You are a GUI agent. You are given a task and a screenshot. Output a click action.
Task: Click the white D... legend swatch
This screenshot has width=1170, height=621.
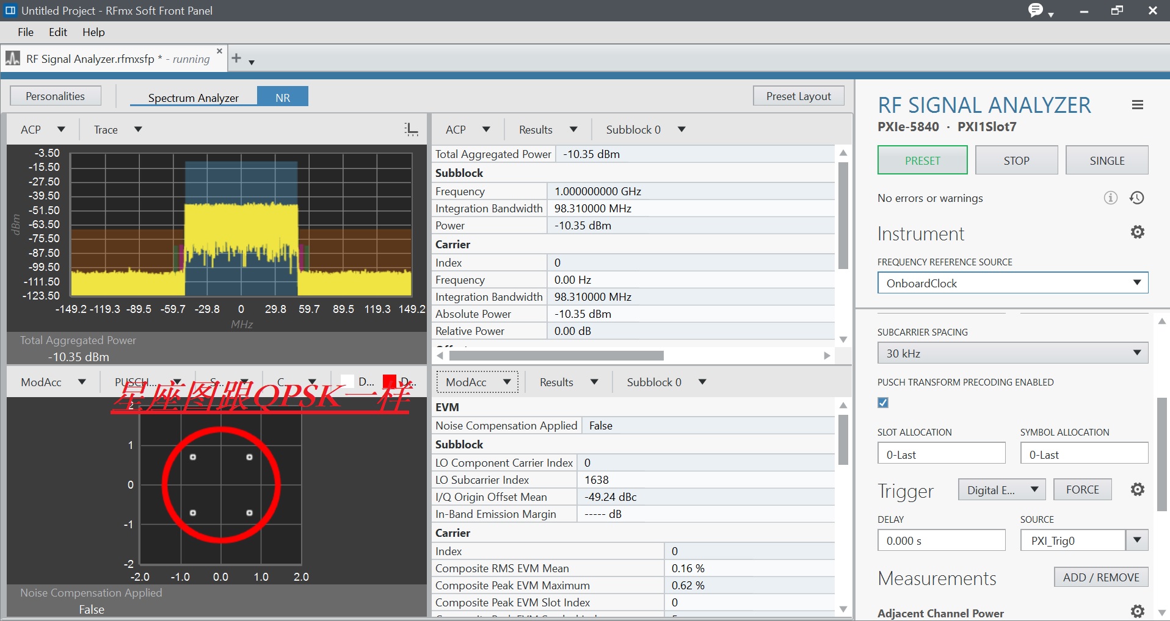coord(347,381)
